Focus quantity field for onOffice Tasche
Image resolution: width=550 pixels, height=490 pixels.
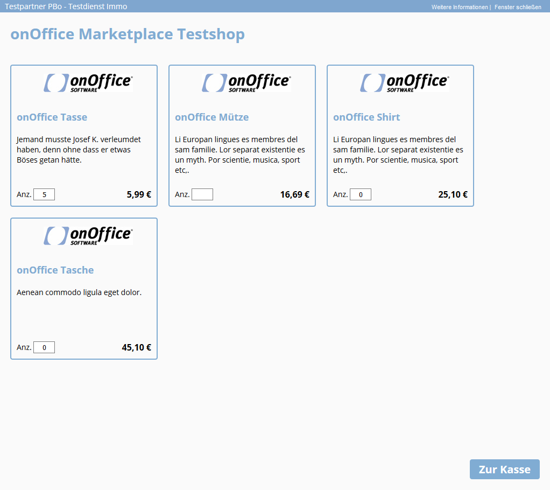(x=44, y=347)
